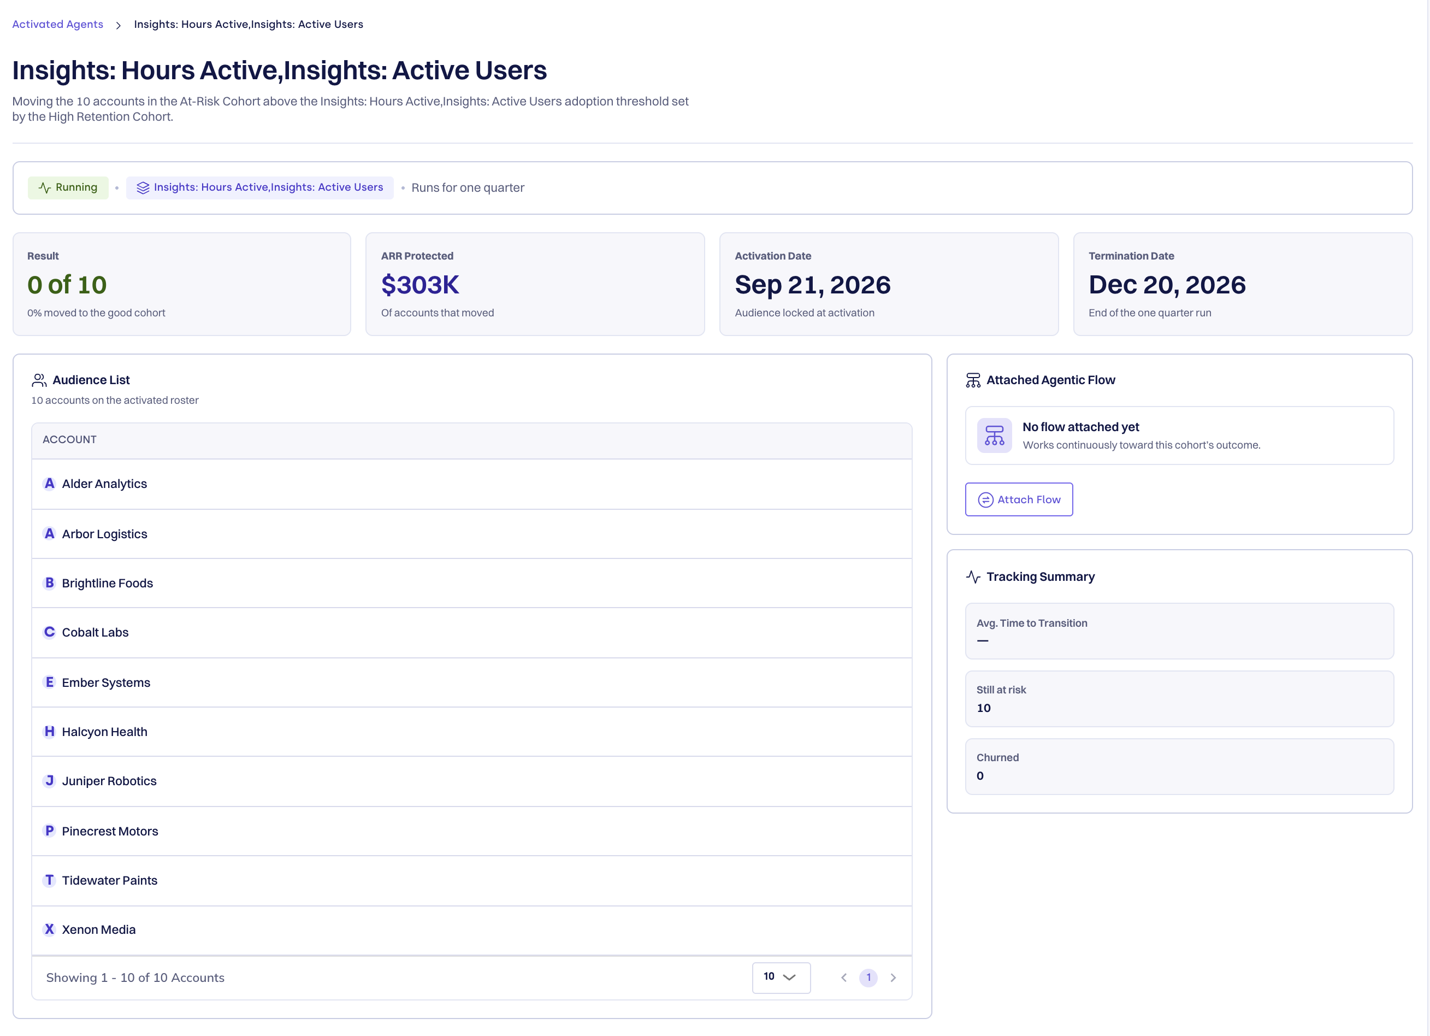1430x1036 pixels.
Task: Go to next page with right arrow
Action: (x=893, y=978)
